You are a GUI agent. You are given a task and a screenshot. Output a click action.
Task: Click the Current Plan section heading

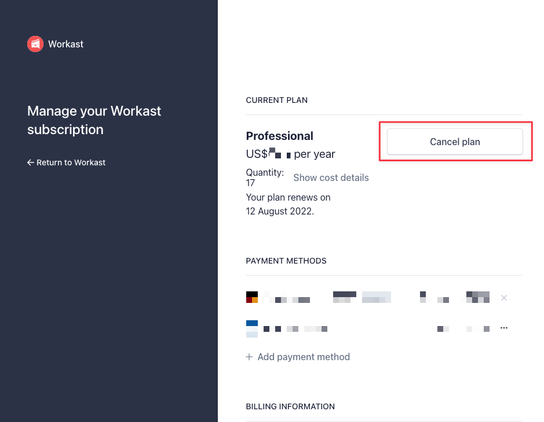276,100
